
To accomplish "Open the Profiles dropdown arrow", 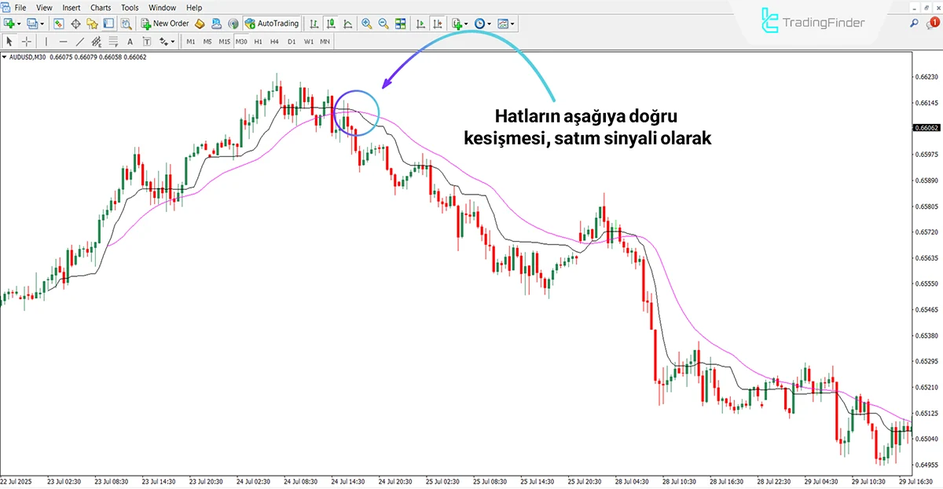I will click(41, 24).
